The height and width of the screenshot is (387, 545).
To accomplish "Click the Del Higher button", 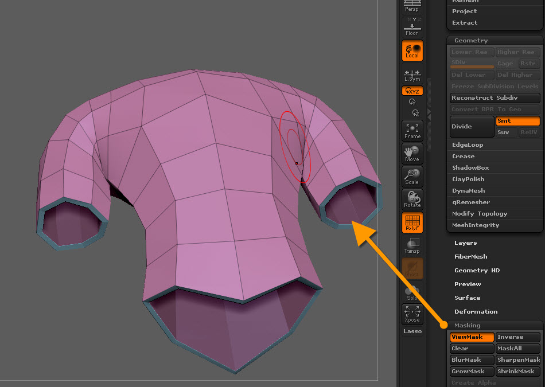I will [x=517, y=75].
